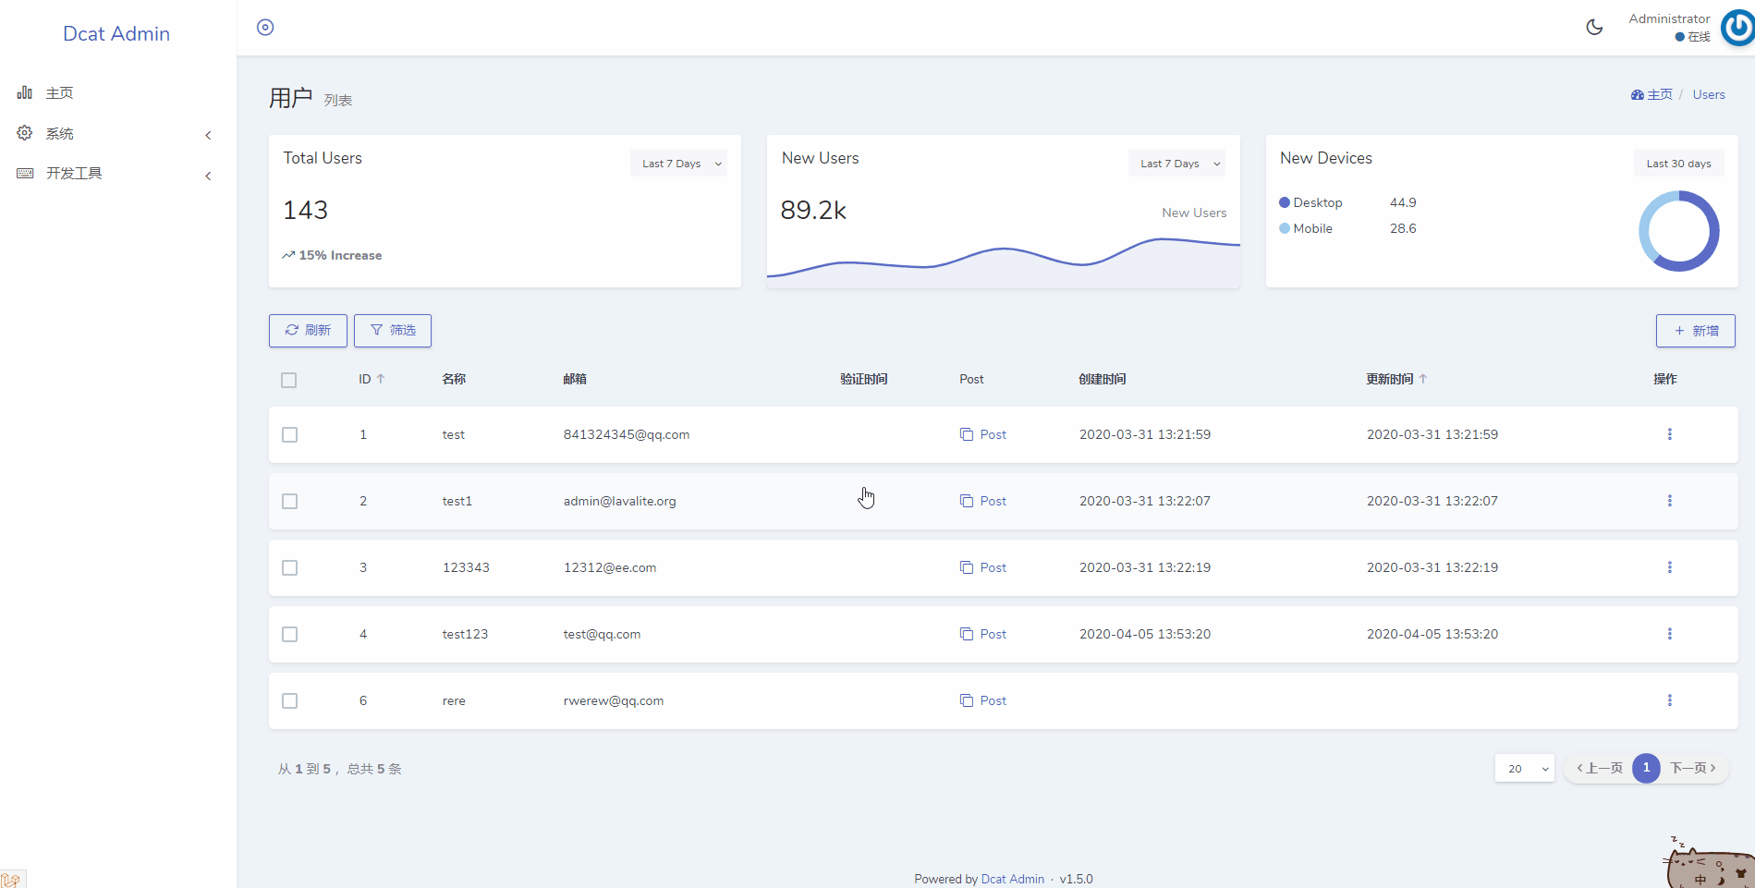The width and height of the screenshot is (1755, 888).
Task: Open actions menu for user rere
Action: 1669,700
